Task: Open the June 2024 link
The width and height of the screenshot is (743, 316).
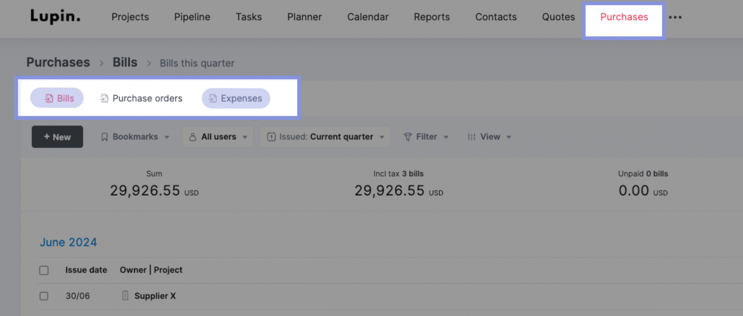Action: [68, 242]
